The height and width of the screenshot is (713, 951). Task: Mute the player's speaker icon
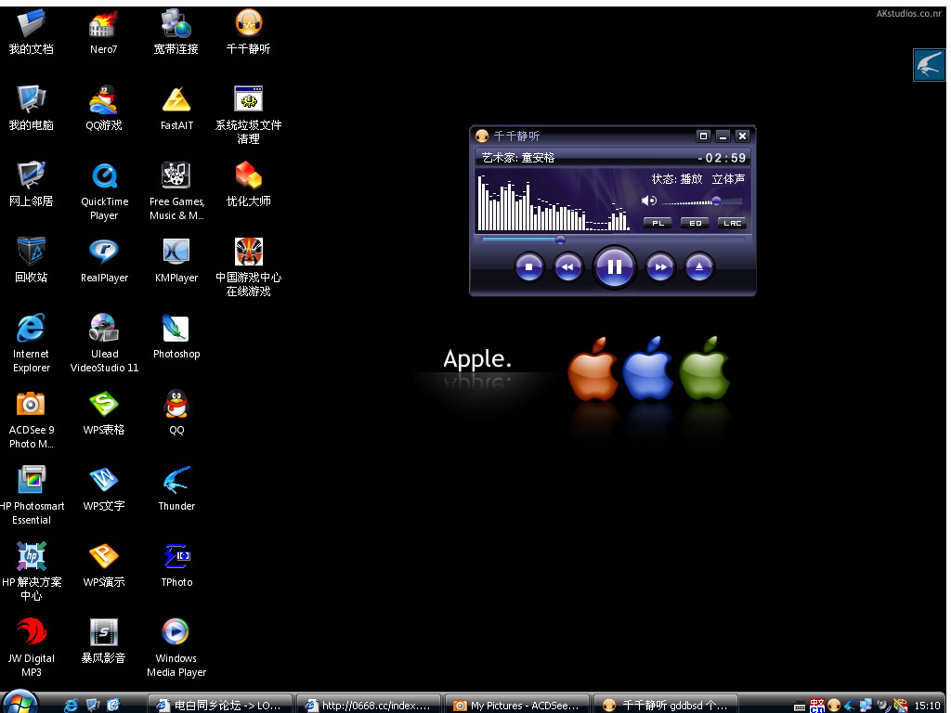point(649,201)
